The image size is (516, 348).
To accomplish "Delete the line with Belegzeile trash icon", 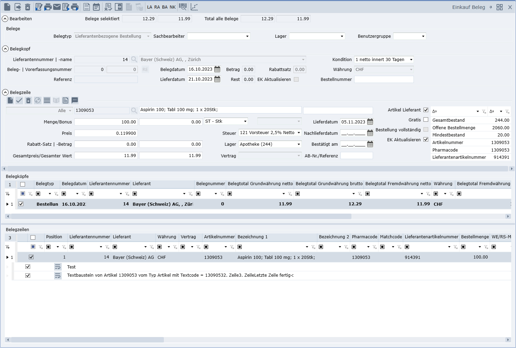I will pyautogui.click(x=28, y=100).
